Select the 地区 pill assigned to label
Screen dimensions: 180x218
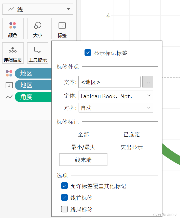pos(33,85)
